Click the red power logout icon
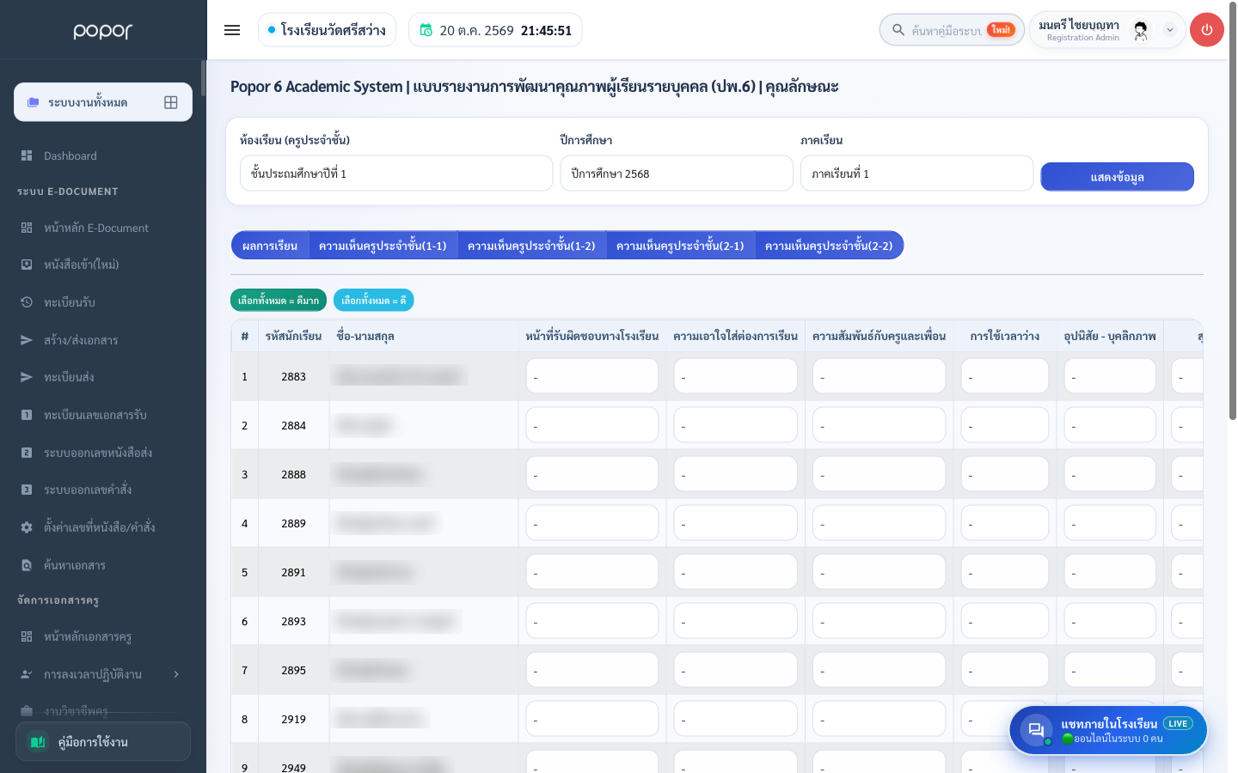 (1207, 30)
